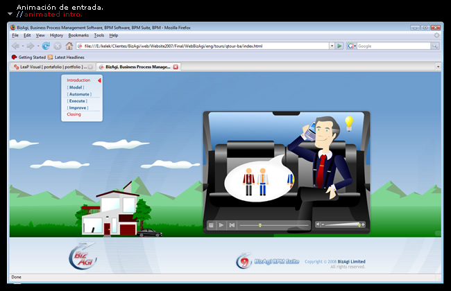Image resolution: width=451 pixels, height=291 pixels.
Task: Close the BizAgi tab with its X
Action: click(176, 67)
